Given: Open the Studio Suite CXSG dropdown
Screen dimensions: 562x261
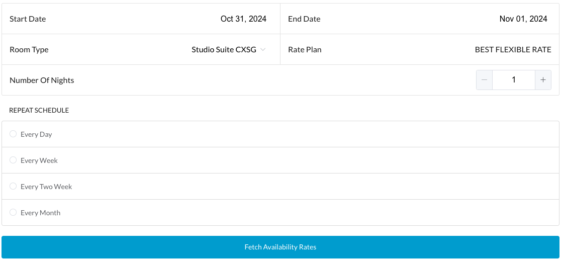Looking at the screenshot, I should (x=224, y=50).
